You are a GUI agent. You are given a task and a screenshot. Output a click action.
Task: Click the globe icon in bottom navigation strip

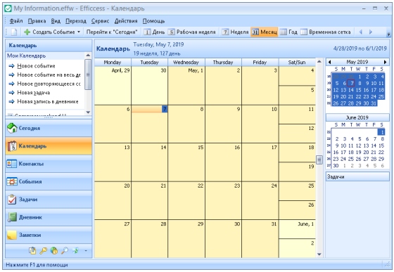[x=54, y=250]
